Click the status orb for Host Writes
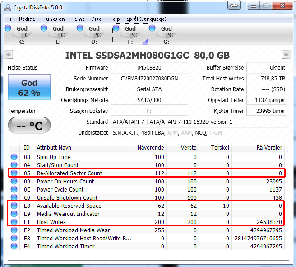 [14, 222]
